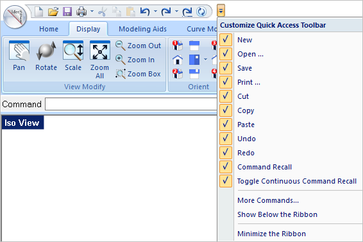The height and width of the screenshot is (242, 363).
Task: Click the Toggle Continuous Command Recall circular icon
Action: click(x=201, y=12)
